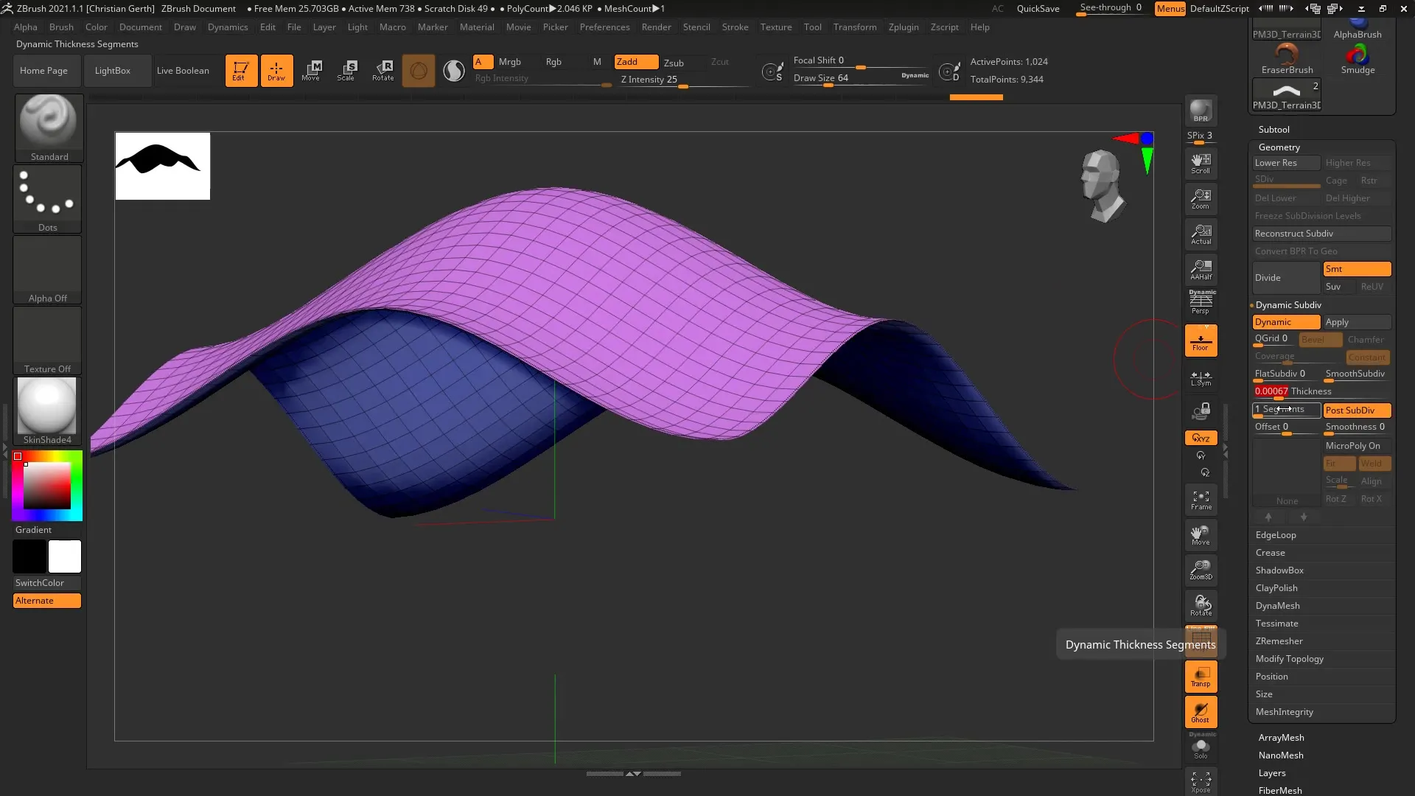Image resolution: width=1415 pixels, height=796 pixels.
Task: Select the Scale transform tool
Action: (x=346, y=71)
